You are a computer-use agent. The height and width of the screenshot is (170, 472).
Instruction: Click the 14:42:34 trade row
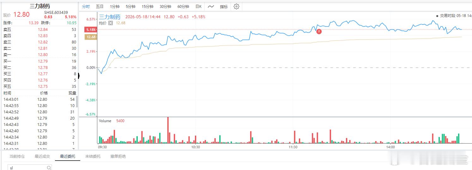point(39,137)
